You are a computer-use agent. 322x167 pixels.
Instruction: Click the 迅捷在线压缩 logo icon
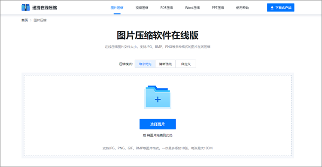tap(25, 7)
